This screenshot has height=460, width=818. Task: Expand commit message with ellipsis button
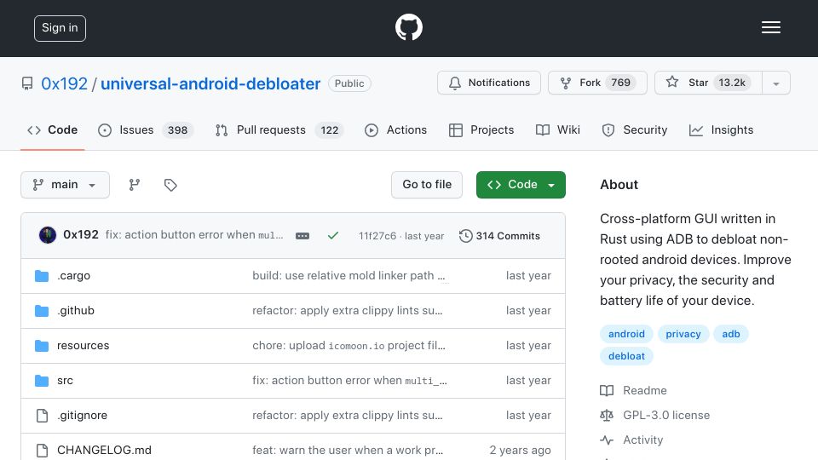[302, 236]
